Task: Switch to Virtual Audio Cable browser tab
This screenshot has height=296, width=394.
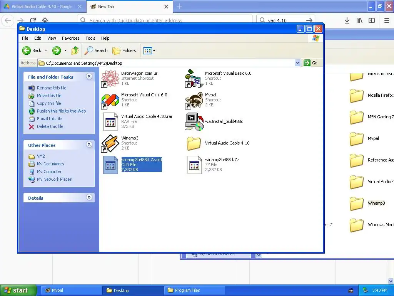Action: (x=43, y=7)
